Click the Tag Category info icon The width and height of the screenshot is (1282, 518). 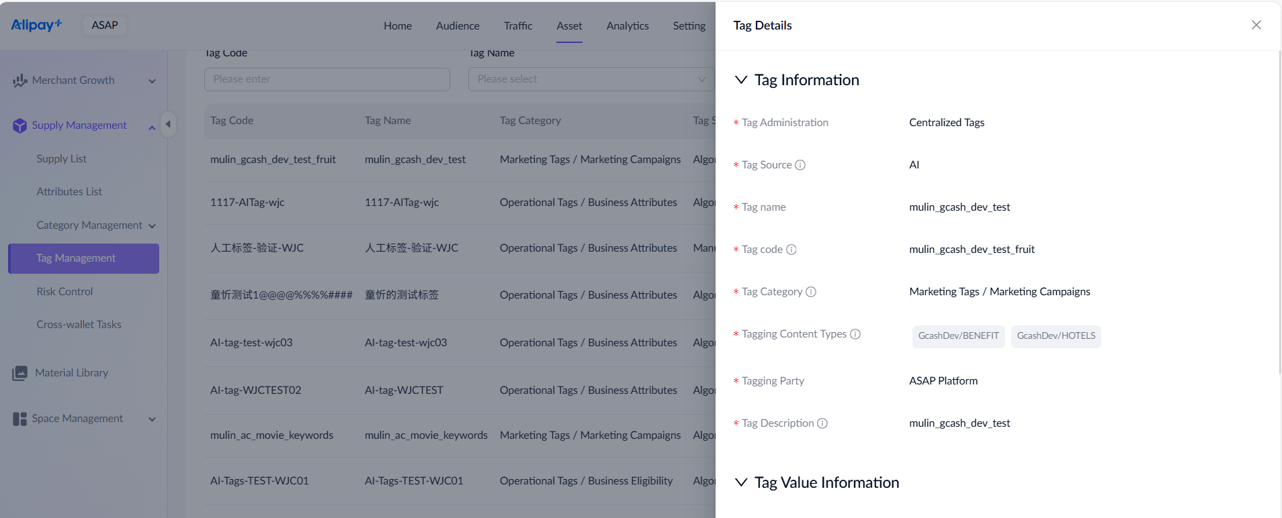(811, 292)
